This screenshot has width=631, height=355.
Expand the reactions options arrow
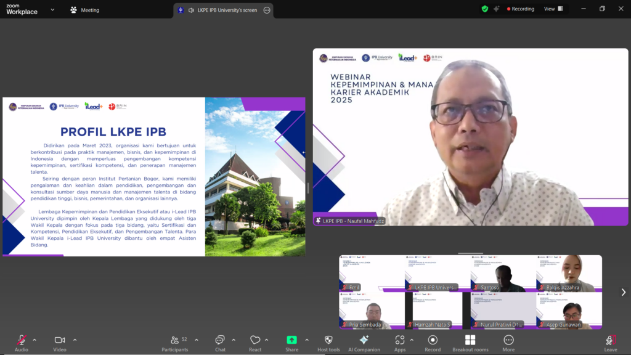pos(266,340)
